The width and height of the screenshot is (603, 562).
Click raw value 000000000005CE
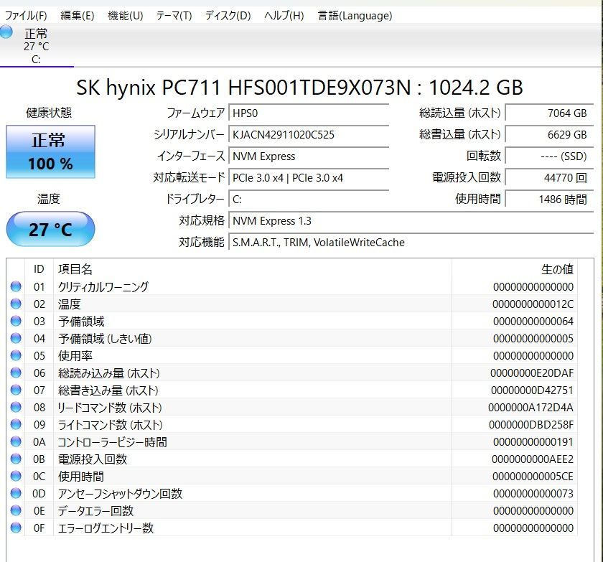tap(533, 477)
